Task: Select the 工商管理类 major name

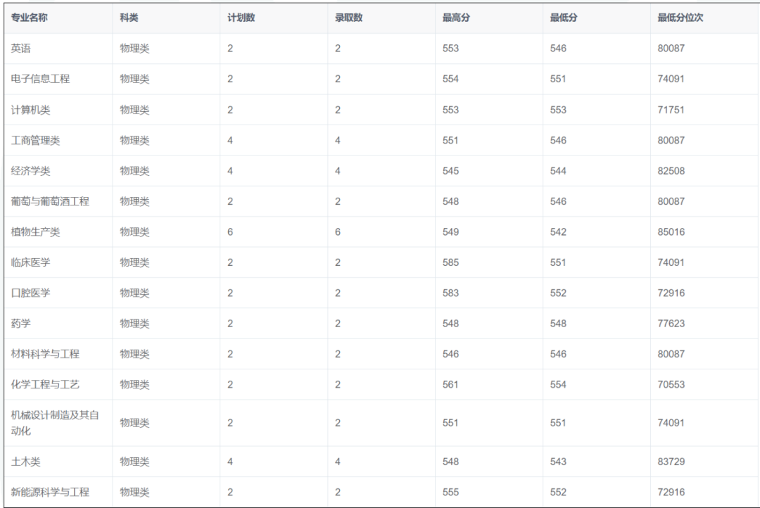Action: [35, 140]
